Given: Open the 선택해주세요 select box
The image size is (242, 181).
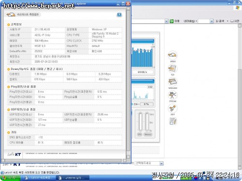Looking at the screenshot, I should pyautogui.click(x=149, y=163).
